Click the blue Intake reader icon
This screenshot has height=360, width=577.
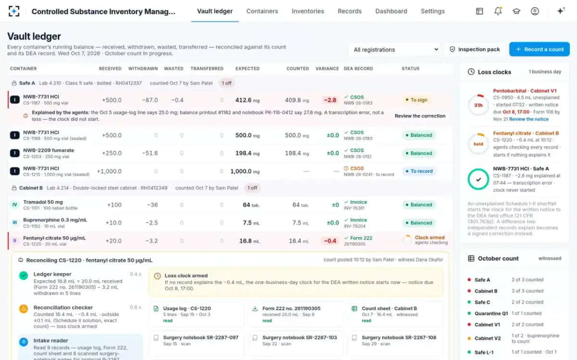coord(24,342)
